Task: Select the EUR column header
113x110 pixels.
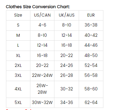Action: (91, 15)
